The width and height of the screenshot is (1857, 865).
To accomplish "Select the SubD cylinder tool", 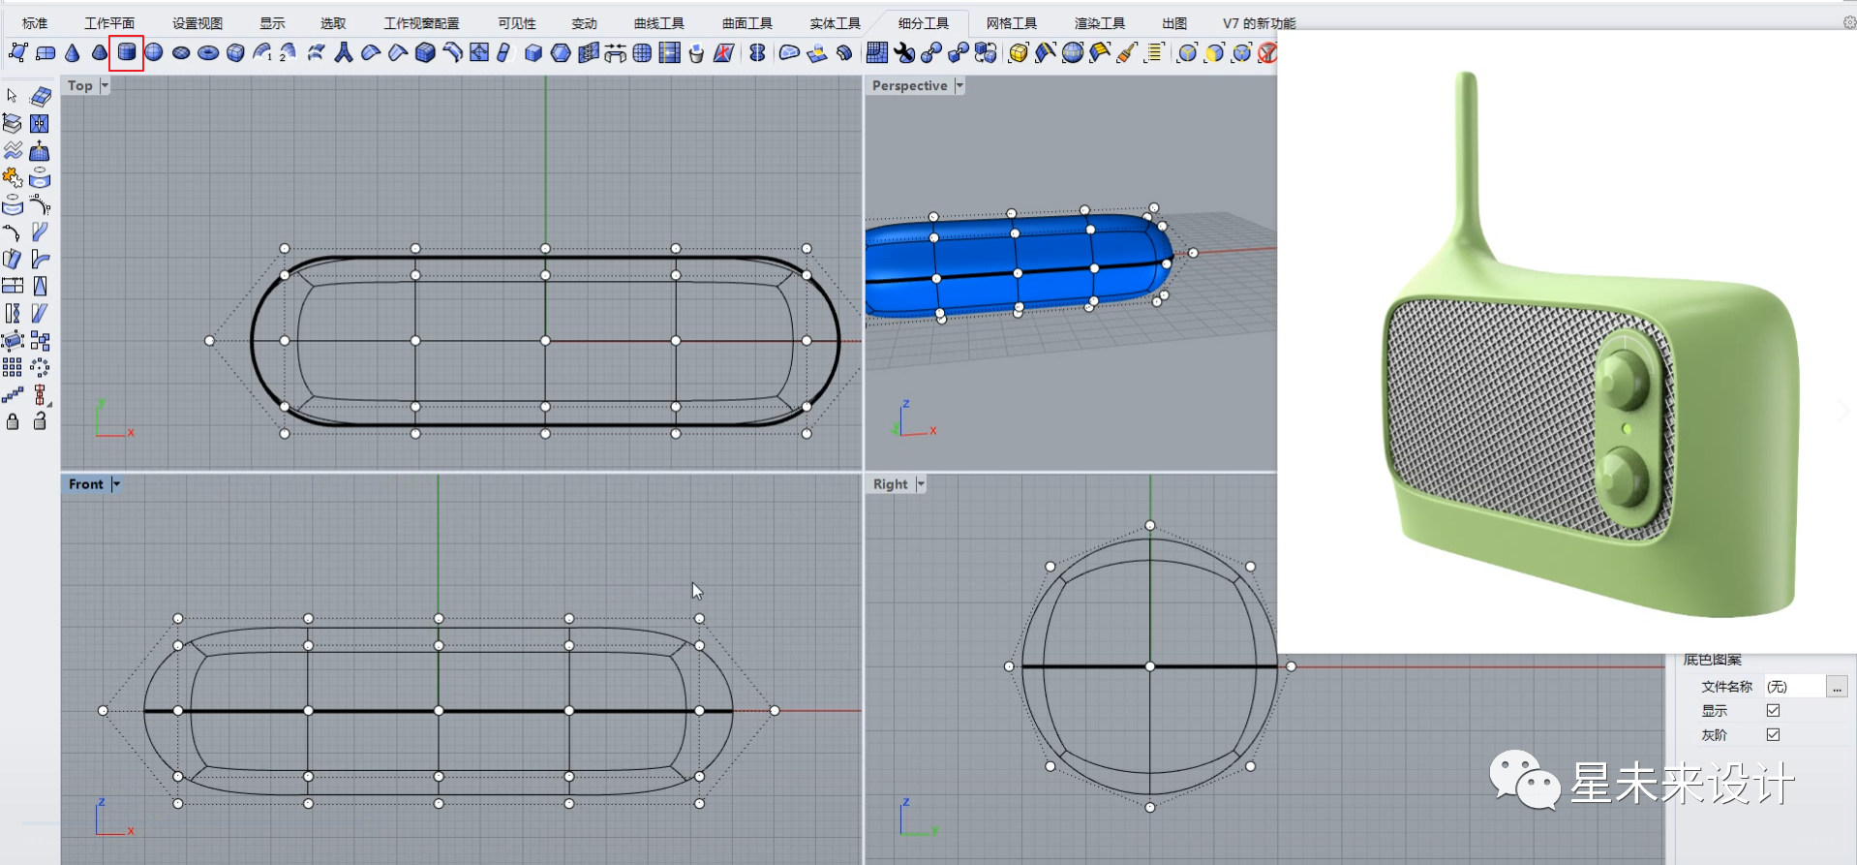I will (x=127, y=53).
